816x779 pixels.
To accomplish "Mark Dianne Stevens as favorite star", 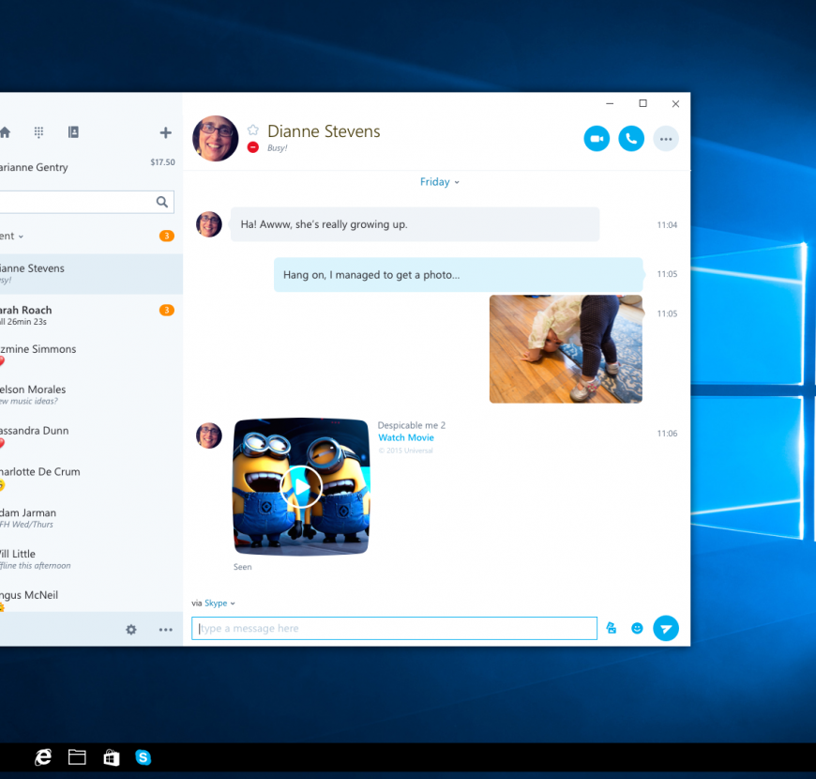I will coord(253,130).
